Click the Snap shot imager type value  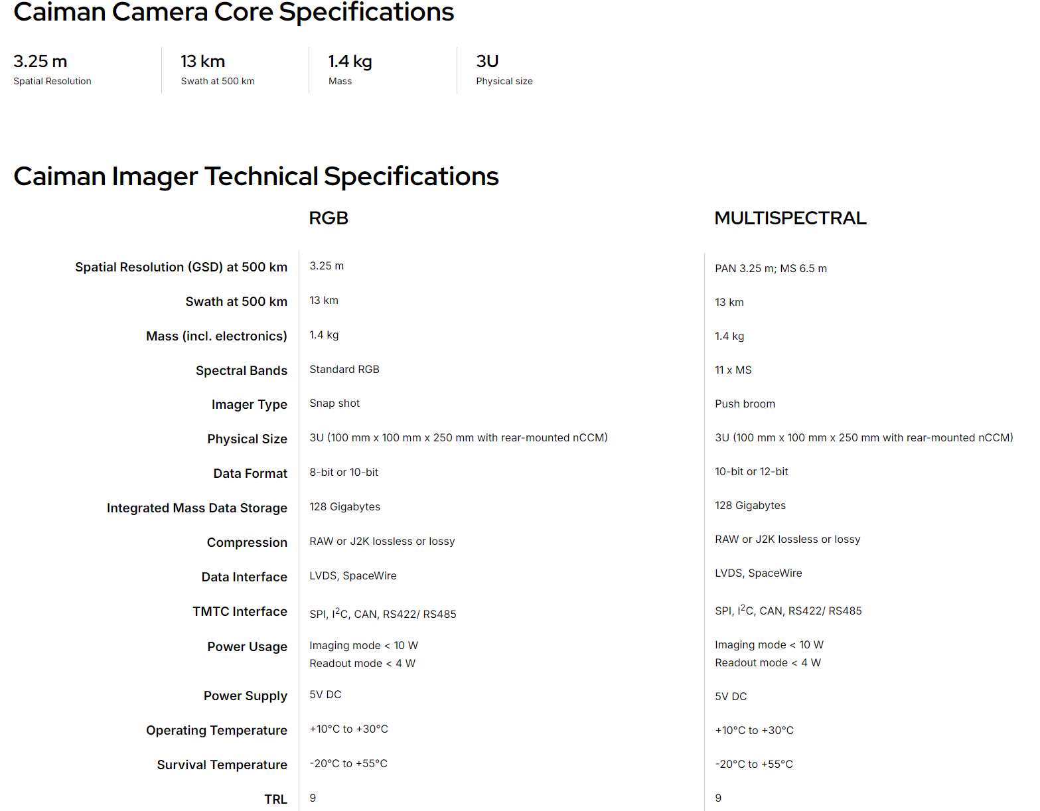pos(334,403)
